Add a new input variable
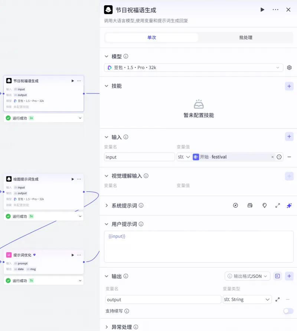The width and height of the screenshot is (297, 331). point(289,137)
